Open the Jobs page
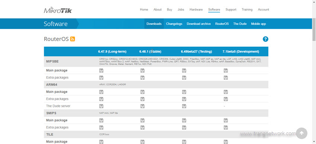The width and height of the screenshot is (316, 144). (x=181, y=9)
